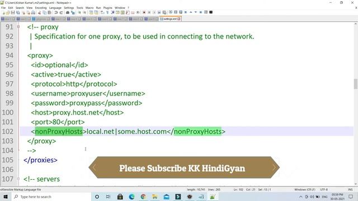Stop macro recording icon

149,12
